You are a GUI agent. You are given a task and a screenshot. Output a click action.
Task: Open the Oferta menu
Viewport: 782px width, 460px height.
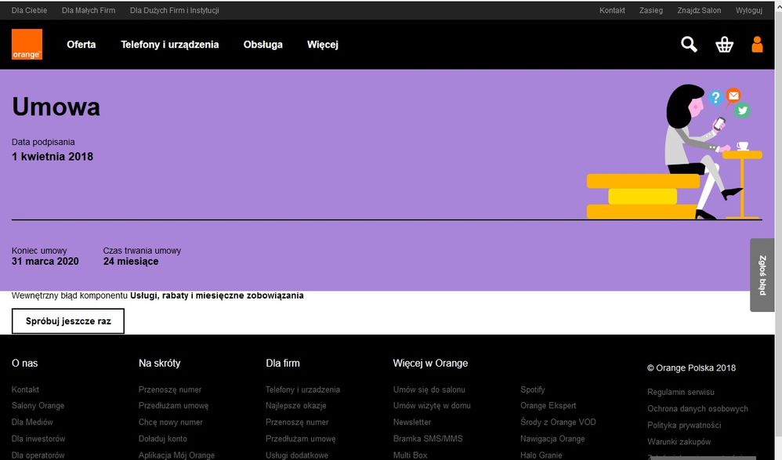point(81,45)
